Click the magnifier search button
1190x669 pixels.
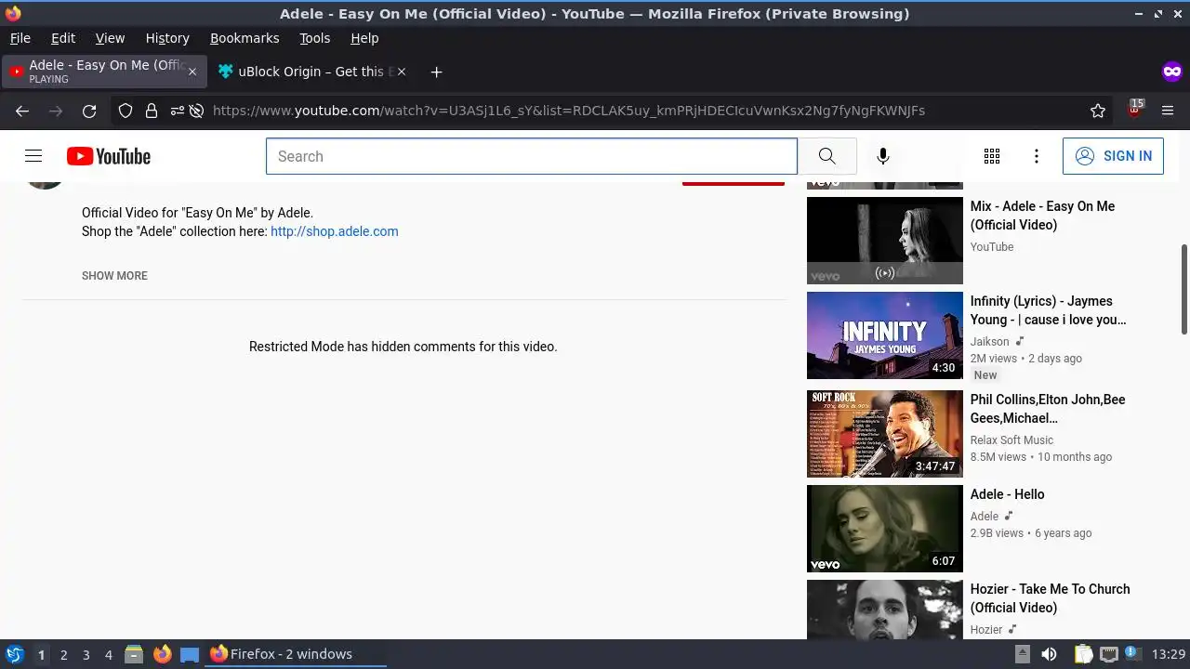826,156
